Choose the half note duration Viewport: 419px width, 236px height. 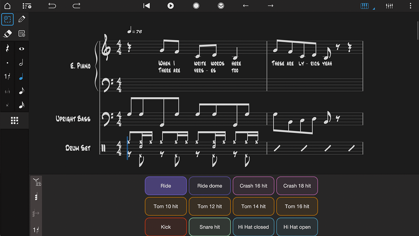pyautogui.click(x=22, y=63)
